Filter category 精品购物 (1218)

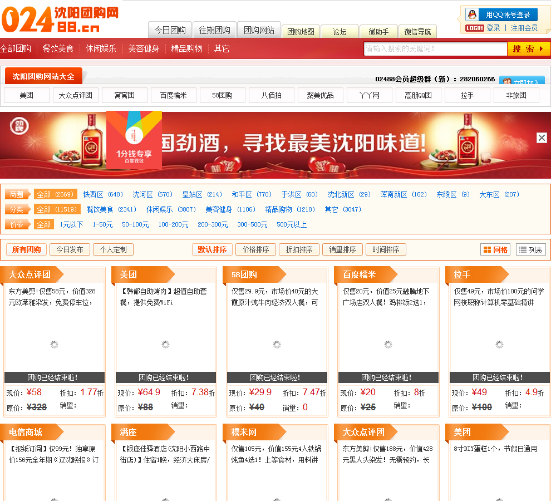[x=291, y=209]
